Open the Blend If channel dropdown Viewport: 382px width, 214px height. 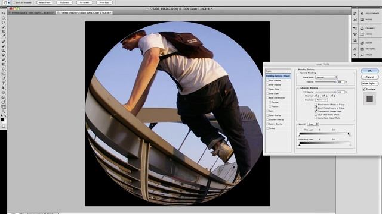tap(313, 124)
